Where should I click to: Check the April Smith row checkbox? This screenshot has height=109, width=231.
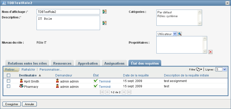point(9,81)
